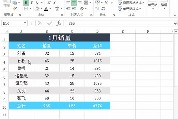Screen dimensions: 178x119
Task: Open the 单元格 cells group button
Action: 152,5
